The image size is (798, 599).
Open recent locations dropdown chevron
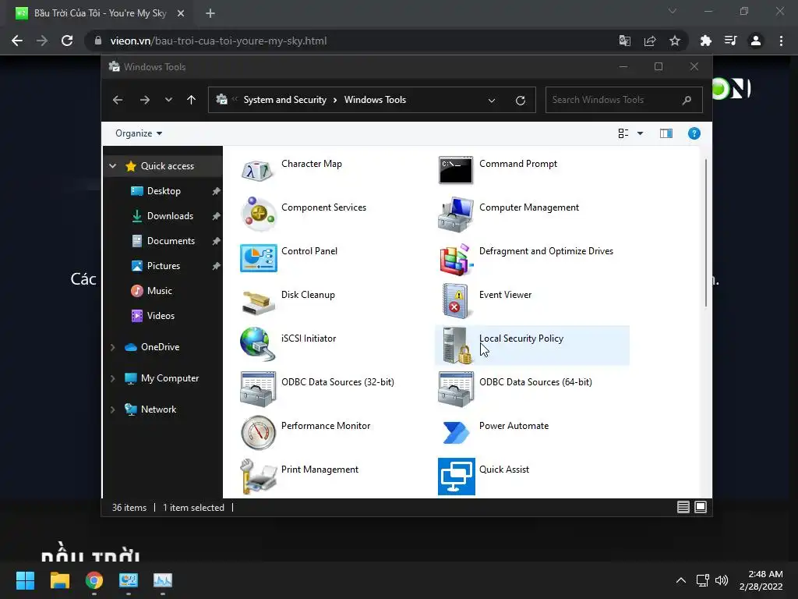168,100
